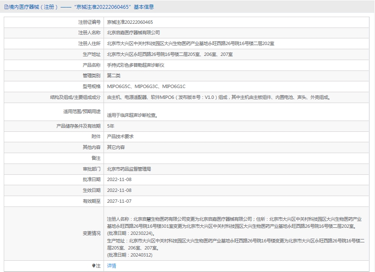Click the 产品储存条件及有效期 label

pos(79,126)
